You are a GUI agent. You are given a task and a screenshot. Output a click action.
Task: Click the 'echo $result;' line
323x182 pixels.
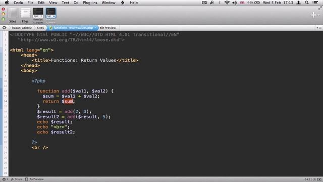(55, 122)
